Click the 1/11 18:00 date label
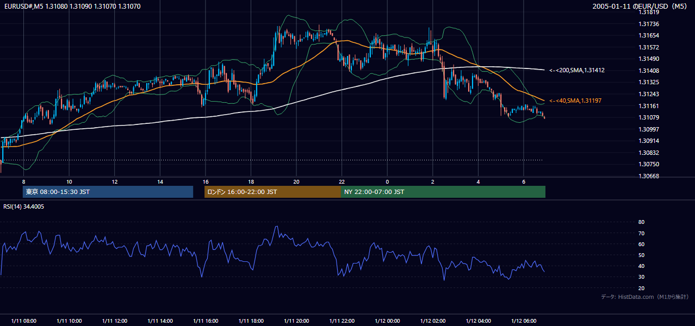 (251, 321)
